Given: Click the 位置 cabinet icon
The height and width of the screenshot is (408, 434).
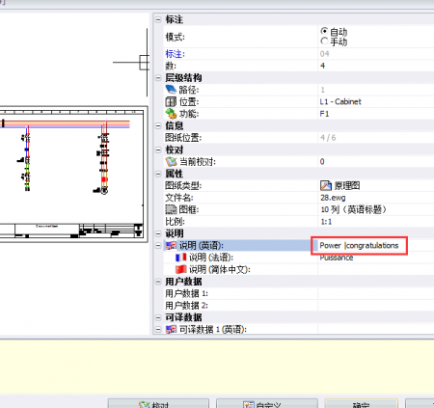Looking at the screenshot, I should coord(171,101).
